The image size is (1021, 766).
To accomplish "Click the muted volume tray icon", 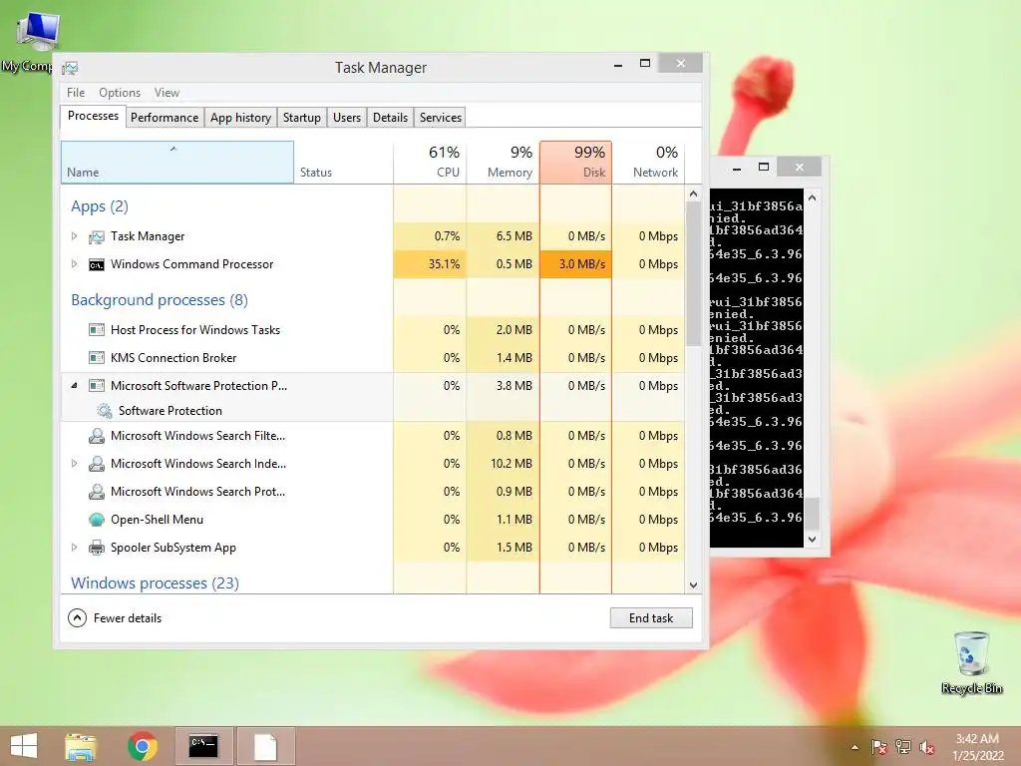I will pos(927,747).
